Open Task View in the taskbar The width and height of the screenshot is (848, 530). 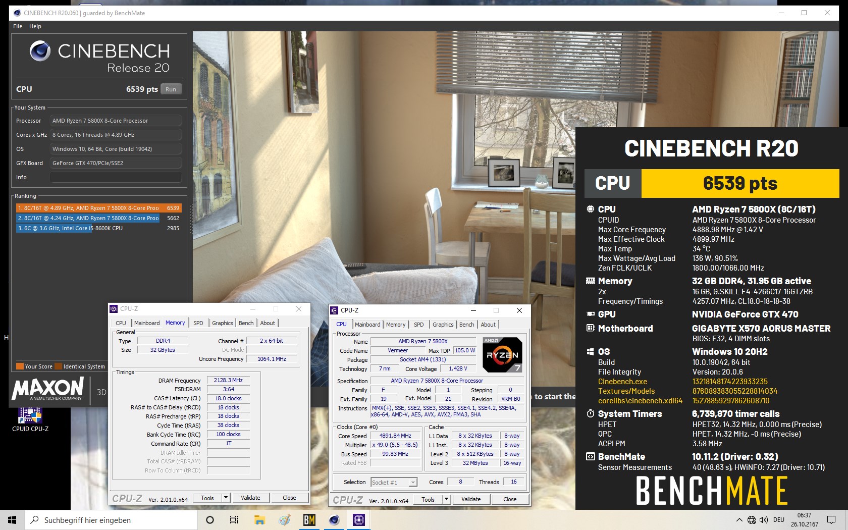(x=234, y=520)
